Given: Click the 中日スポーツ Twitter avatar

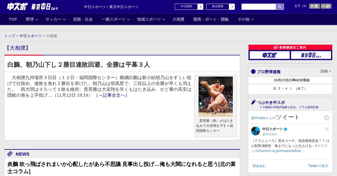Looking at the screenshot, I should (x=256, y=131).
